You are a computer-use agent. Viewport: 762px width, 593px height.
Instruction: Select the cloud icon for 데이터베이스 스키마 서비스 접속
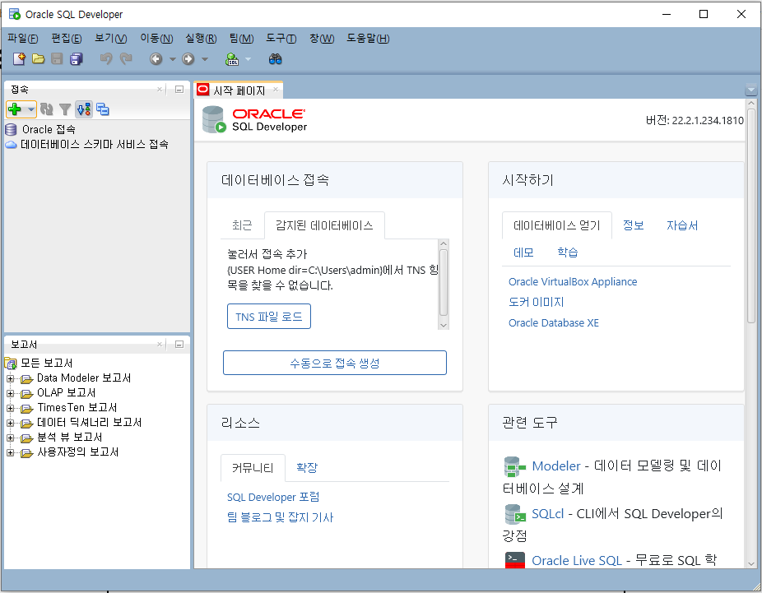pyautogui.click(x=11, y=145)
